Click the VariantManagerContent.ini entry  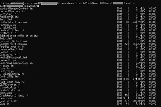tap(17, 8)
